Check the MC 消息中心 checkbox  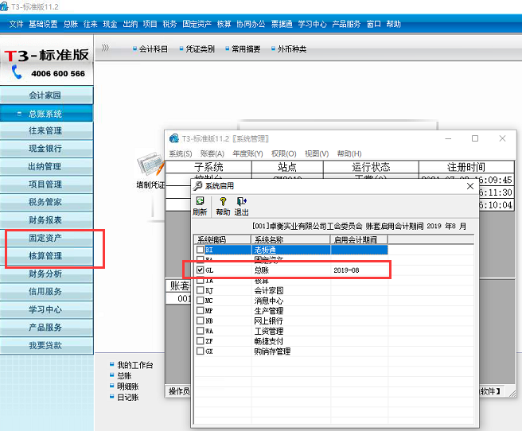click(200, 301)
